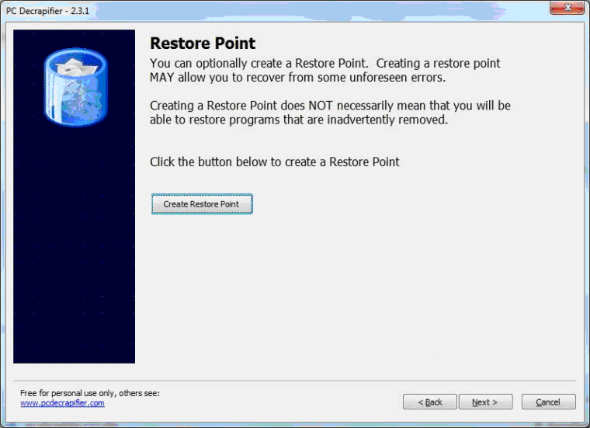
Task: Close the PC Decrapifier window
Action: [567, 7]
